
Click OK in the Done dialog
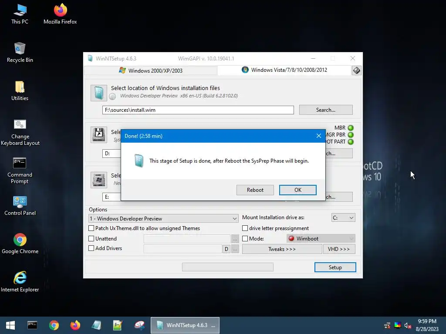coord(298,190)
